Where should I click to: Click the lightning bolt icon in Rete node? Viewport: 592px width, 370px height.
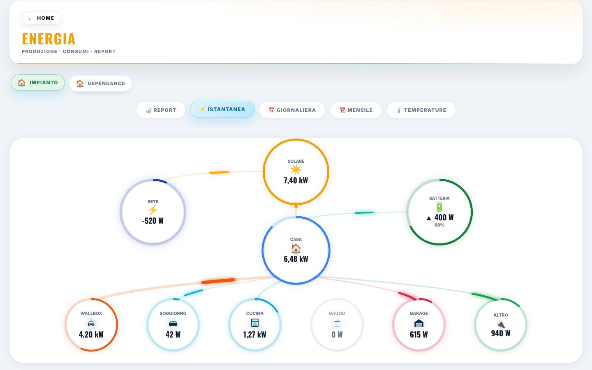(x=153, y=210)
